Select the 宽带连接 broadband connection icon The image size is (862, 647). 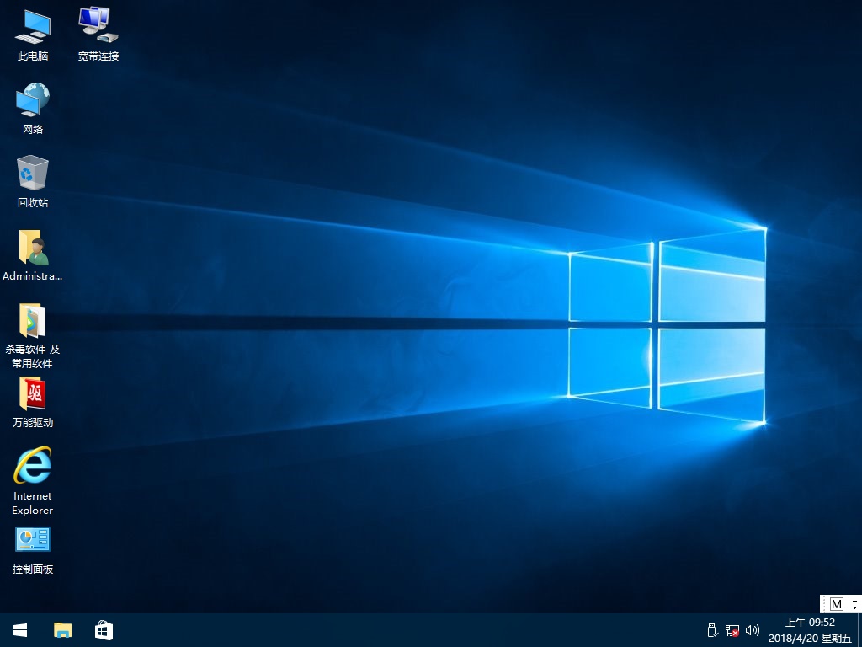point(98,35)
